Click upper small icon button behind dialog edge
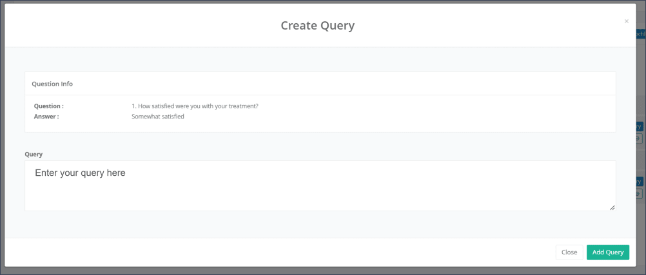This screenshot has height=275, width=646. pyautogui.click(x=640, y=138)
